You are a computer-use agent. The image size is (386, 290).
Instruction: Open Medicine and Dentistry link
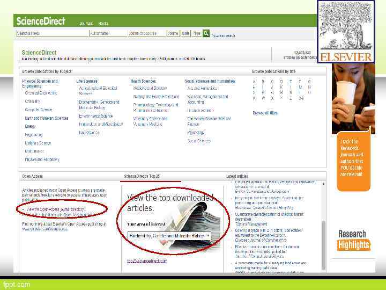[x=150, y=88]
